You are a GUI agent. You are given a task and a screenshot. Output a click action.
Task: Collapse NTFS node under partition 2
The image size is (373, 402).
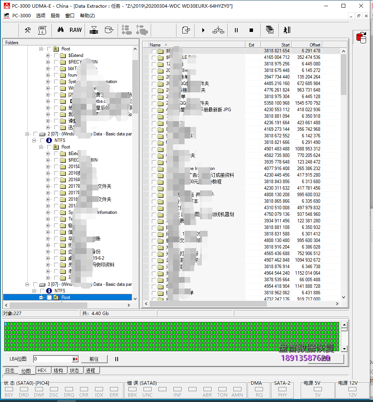(x=34, y=140)
